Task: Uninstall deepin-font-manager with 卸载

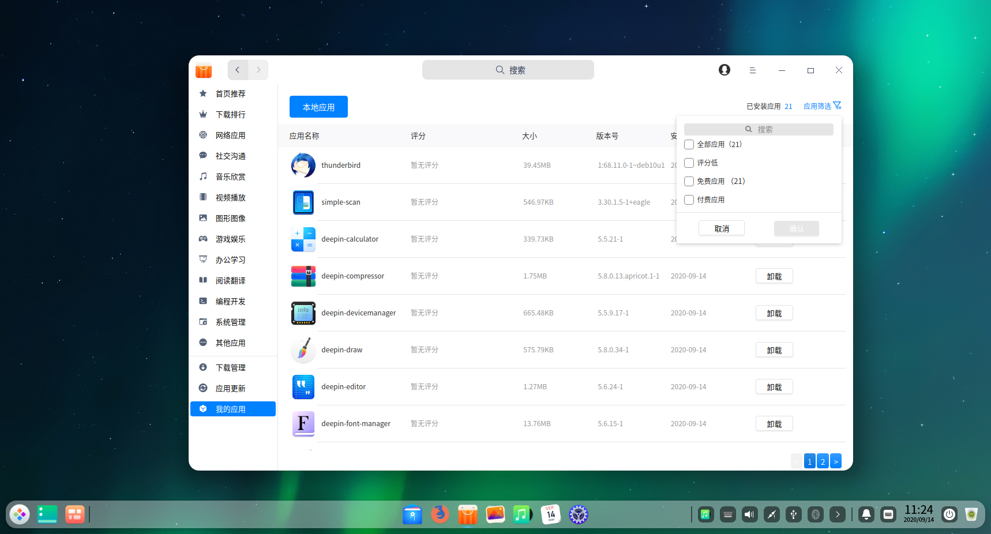Action: pos(774,424)
